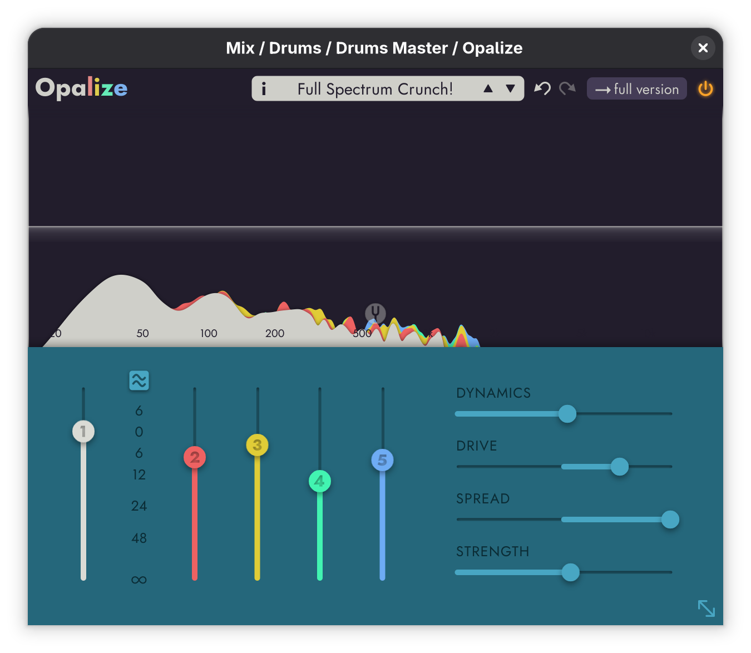Click the blue band 5 fader knob
Screen dimensions: 751x653
point(382,460)
